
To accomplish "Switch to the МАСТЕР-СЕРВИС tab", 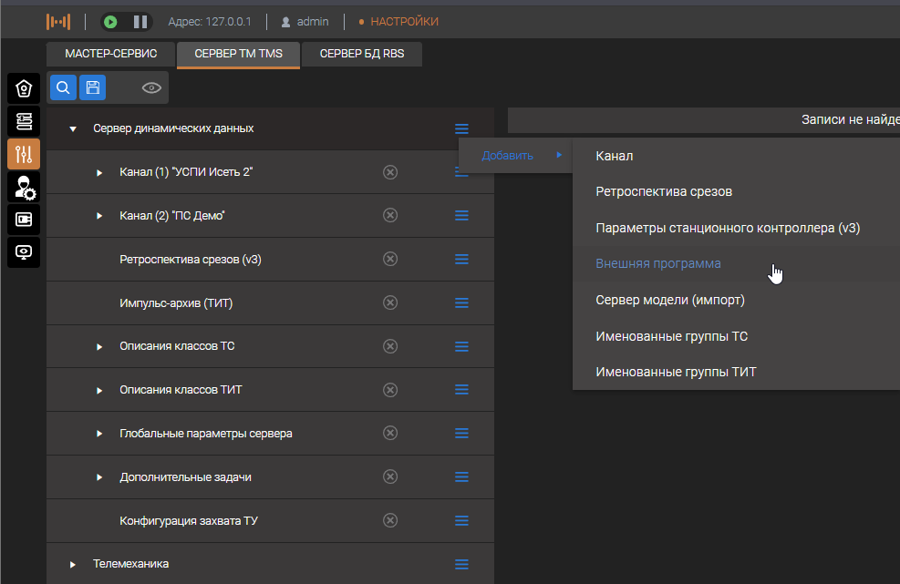I will pos(110,54).
